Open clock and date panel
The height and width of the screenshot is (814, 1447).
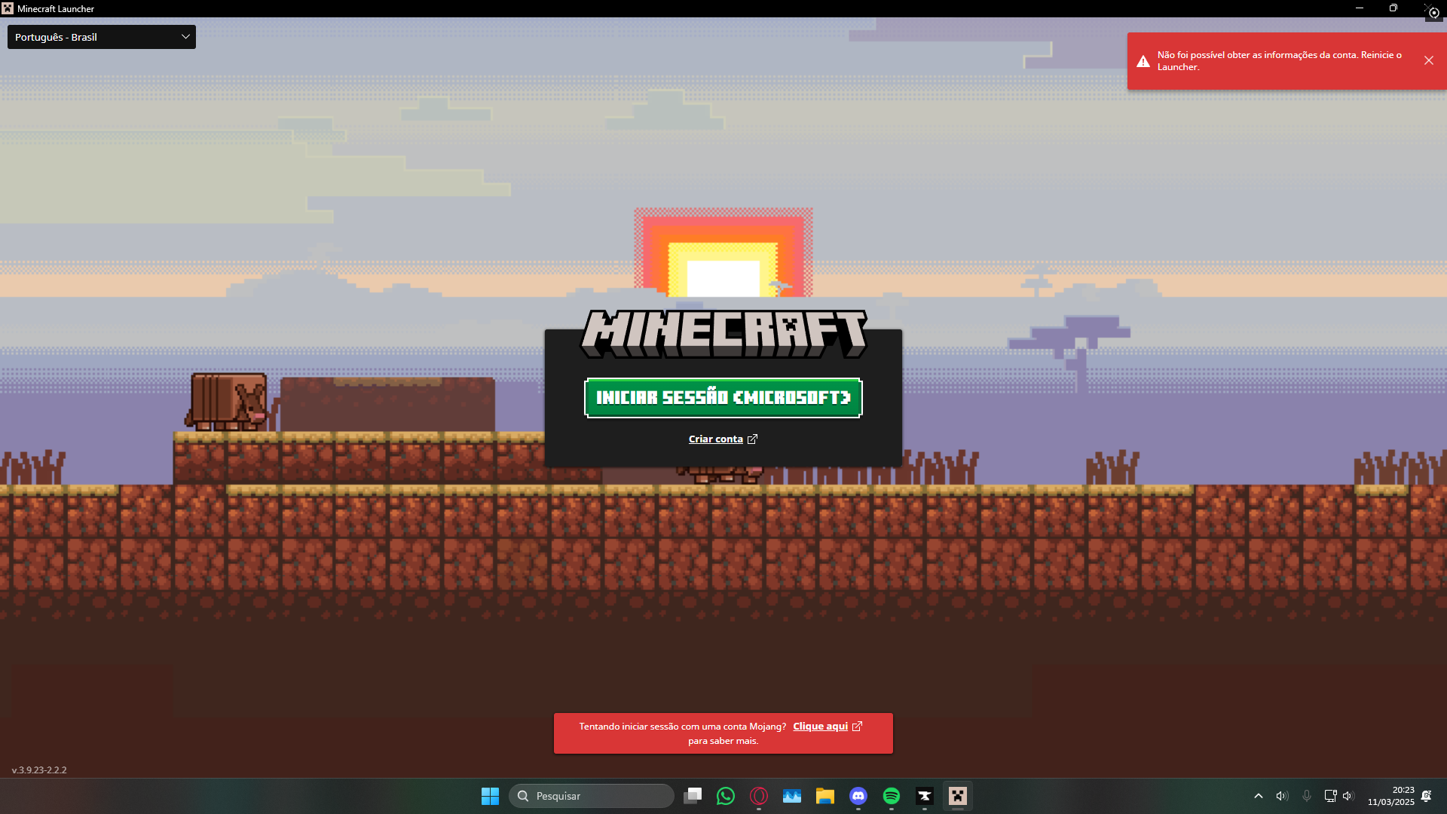(x=1391, y=796)
